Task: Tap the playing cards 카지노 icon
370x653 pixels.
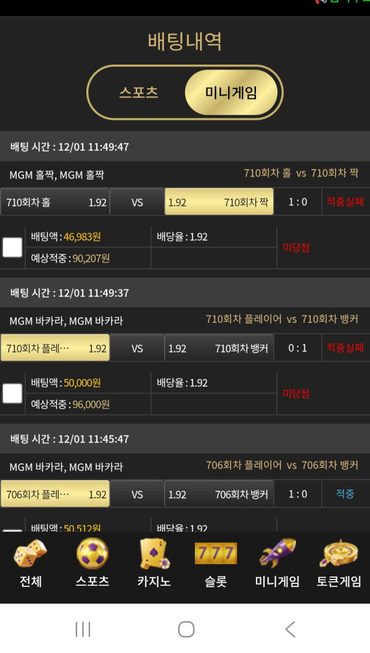Action: click(x=154, y=554)
